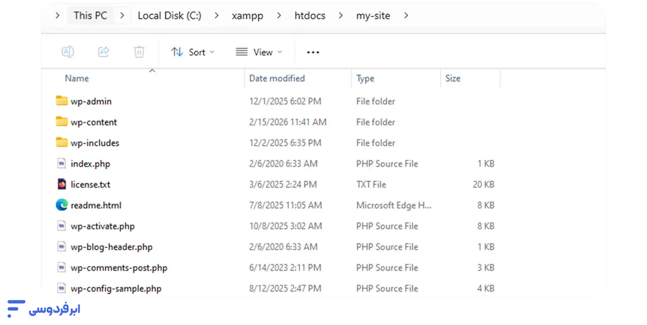Image resolution: width=647 pixels, height=325 pixels.
Task: Sort by Type column header
Action: pos(365,78)
